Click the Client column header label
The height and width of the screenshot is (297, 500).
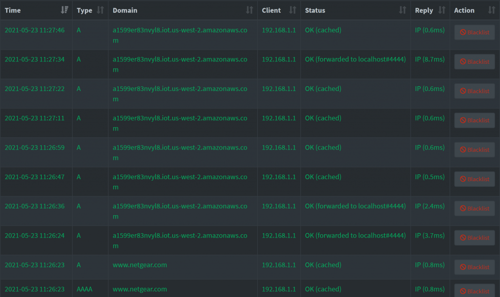(271, 11)
